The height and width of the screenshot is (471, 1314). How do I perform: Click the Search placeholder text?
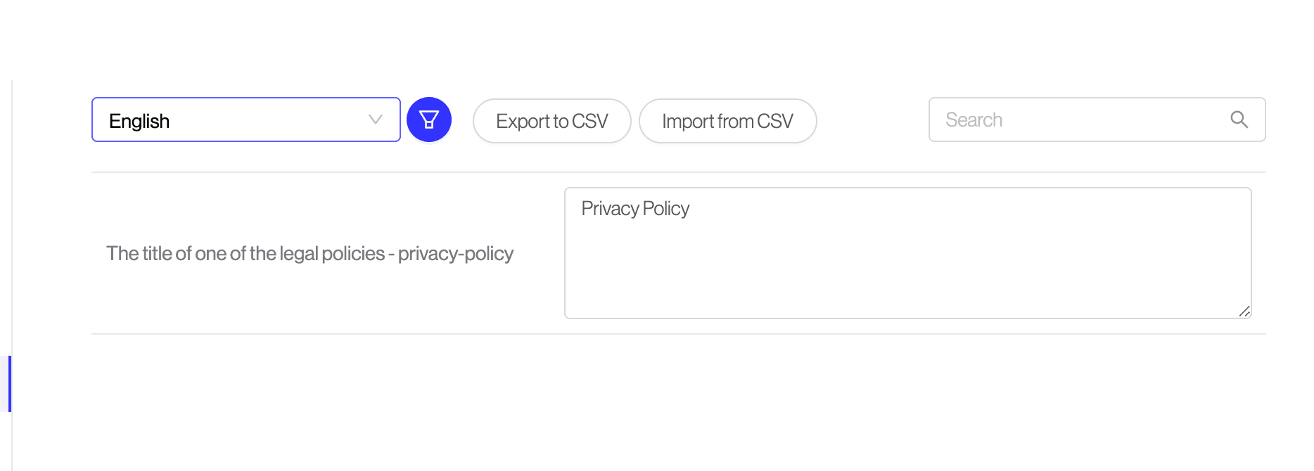pos(974,120)
